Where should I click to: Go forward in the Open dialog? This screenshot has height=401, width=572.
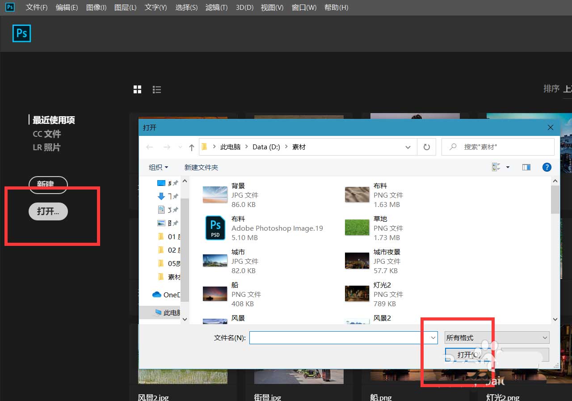167,147
